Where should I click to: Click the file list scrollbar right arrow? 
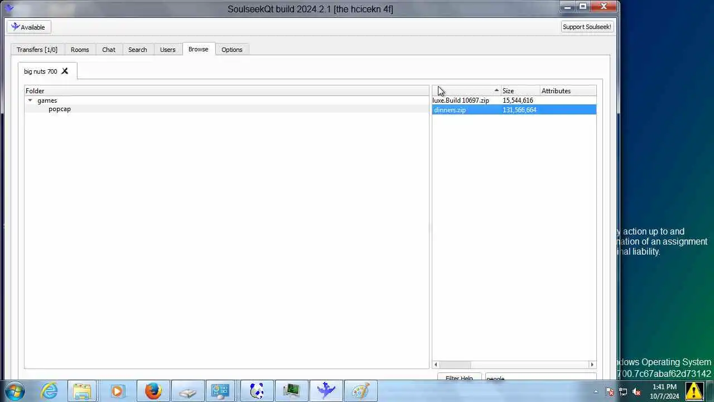point(592,365)
